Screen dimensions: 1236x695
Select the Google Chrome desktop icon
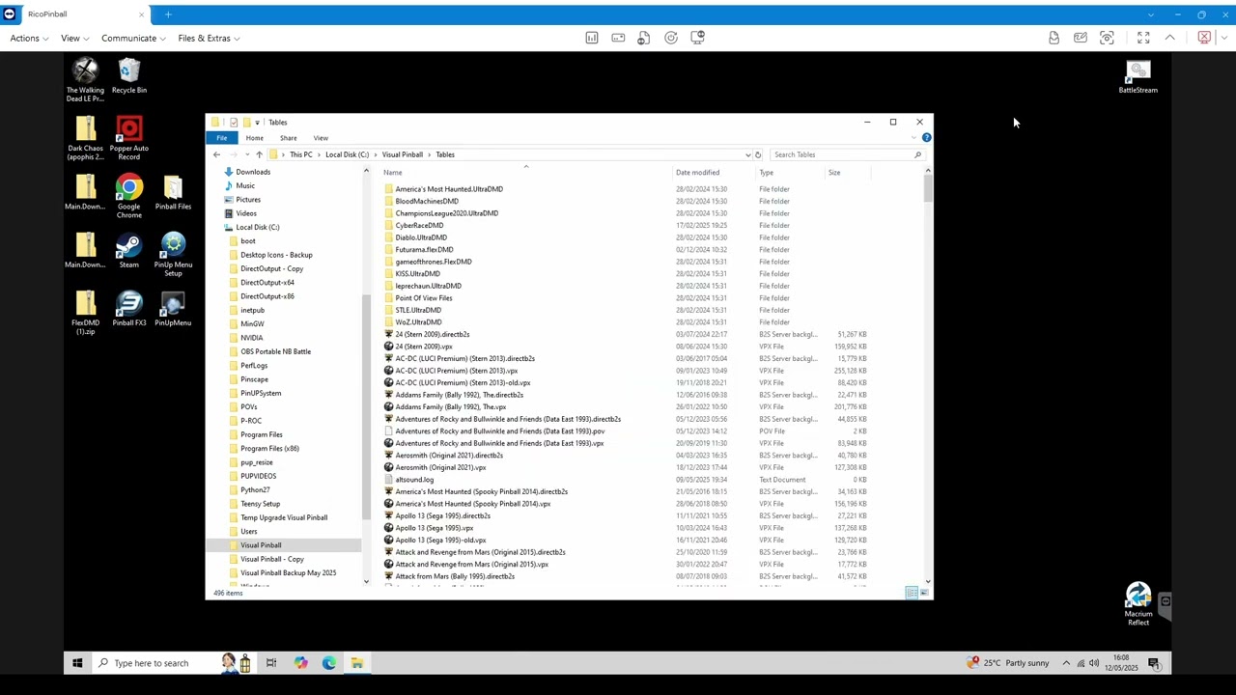[128, 197]
